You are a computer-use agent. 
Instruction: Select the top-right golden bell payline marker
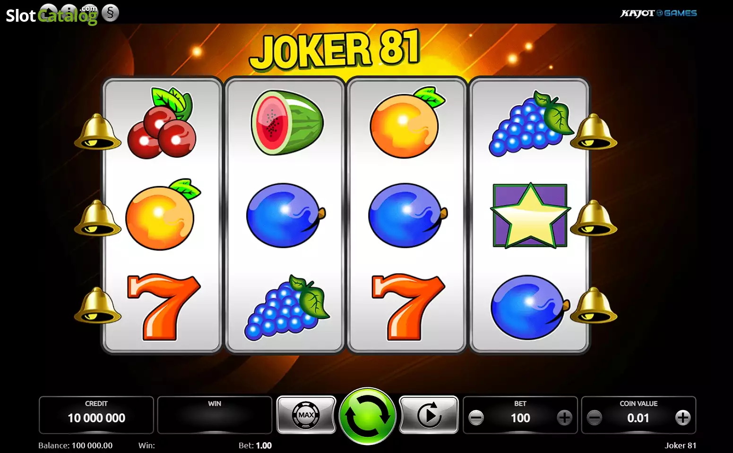(x=594, y=132)
